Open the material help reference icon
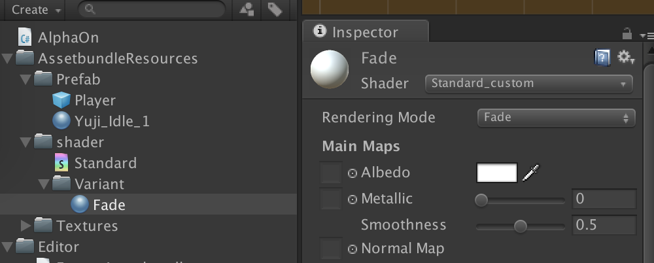This screenshot has width=654, height=263. click(602, 58)
